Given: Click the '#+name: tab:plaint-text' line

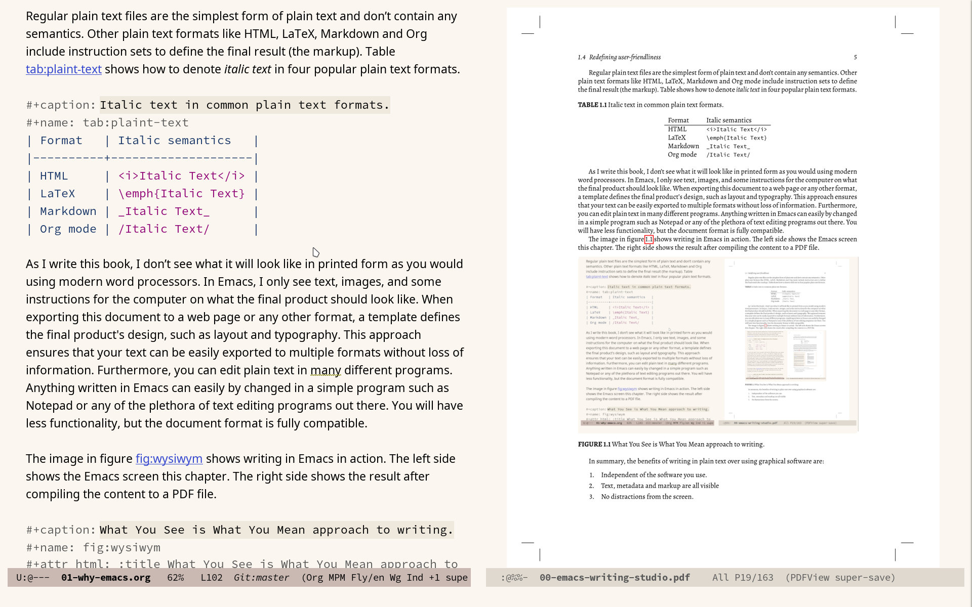Looking at the screenshot, I should [107, 123].
